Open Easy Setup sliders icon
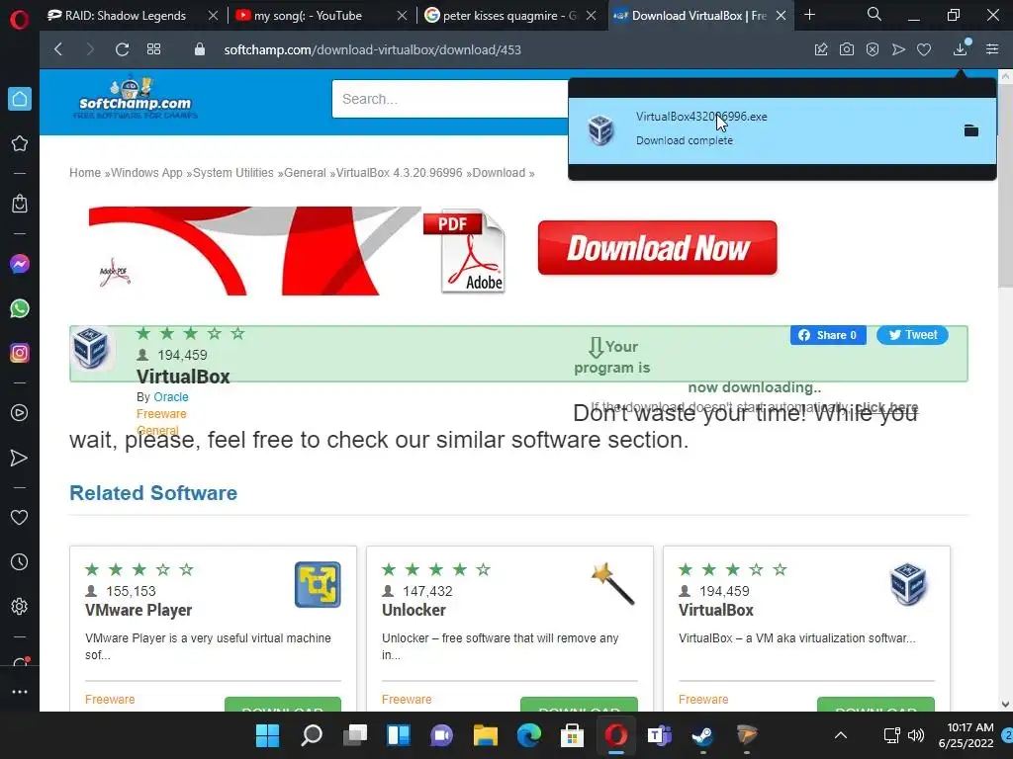The image size is (1013, 759). [x=992, y=49]
